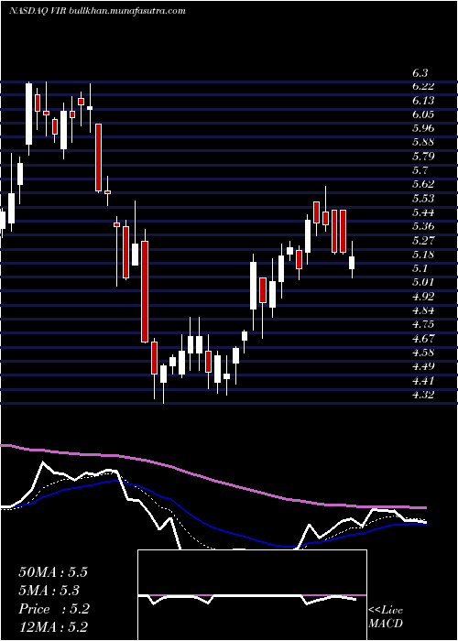Click the NASDAQ VIR bullkhan.munafasutra.com title text
This screenshot has height=641, width=458.
tap(97, 11)
